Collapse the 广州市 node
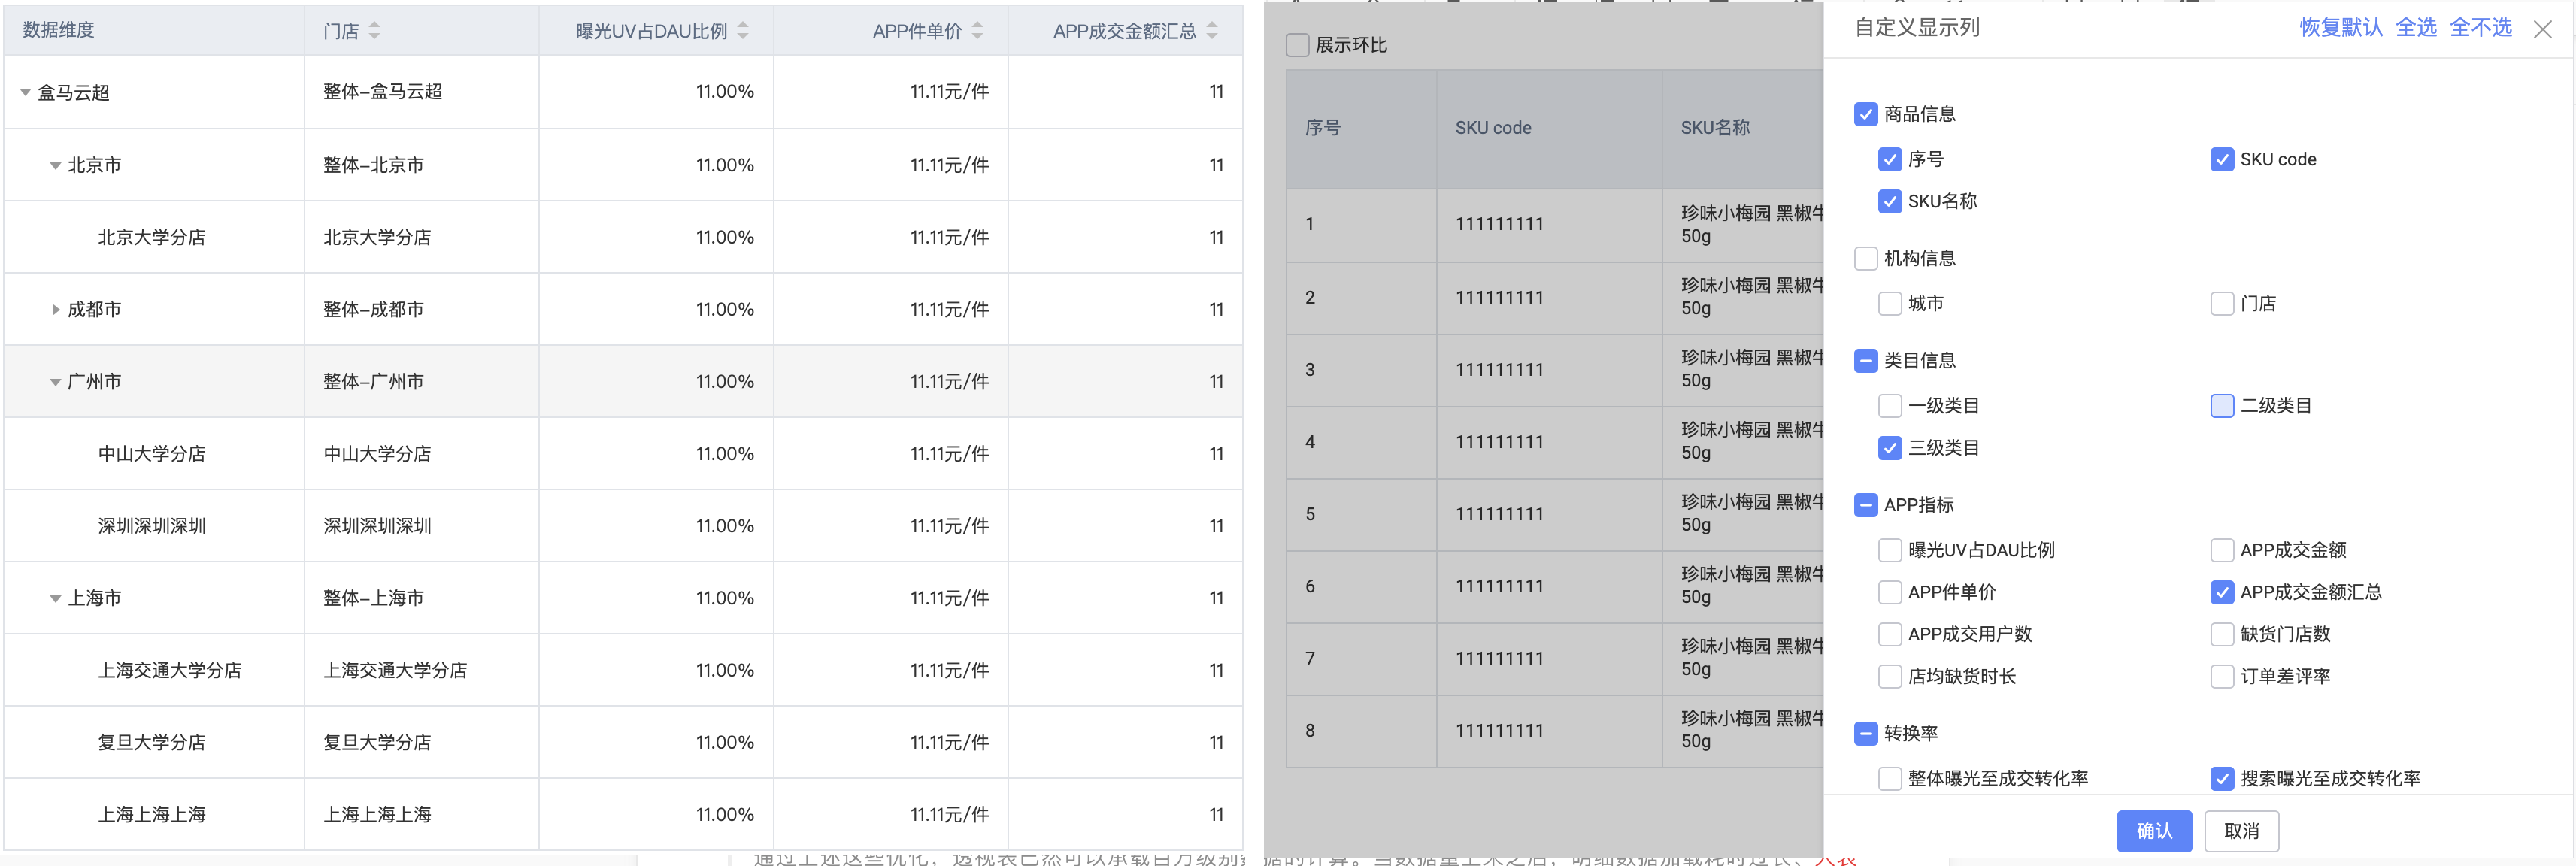This screenshot has width=2576, height=866. [56, 381]
